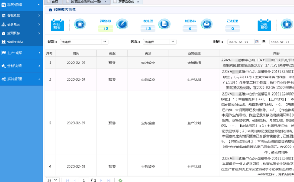Click the 类型 column header
Image resolution: width=294 pixels, height=182 pixels.
coord(112,53)
